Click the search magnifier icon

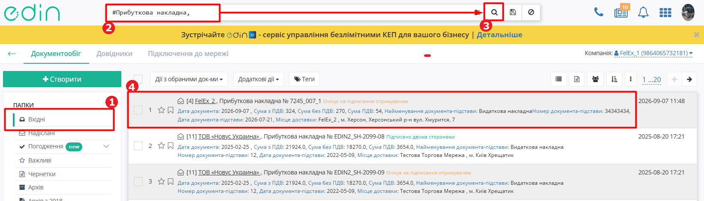(x=494, y=12)
